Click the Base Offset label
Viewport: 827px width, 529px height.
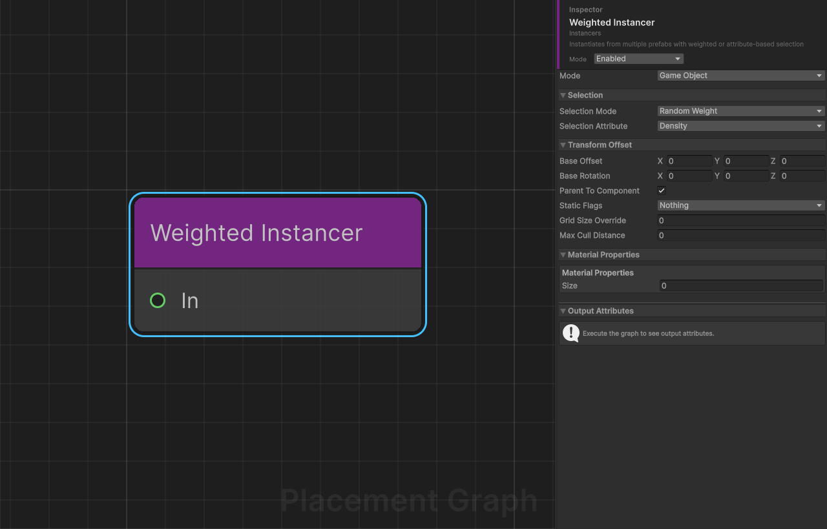tap(581, 161)
